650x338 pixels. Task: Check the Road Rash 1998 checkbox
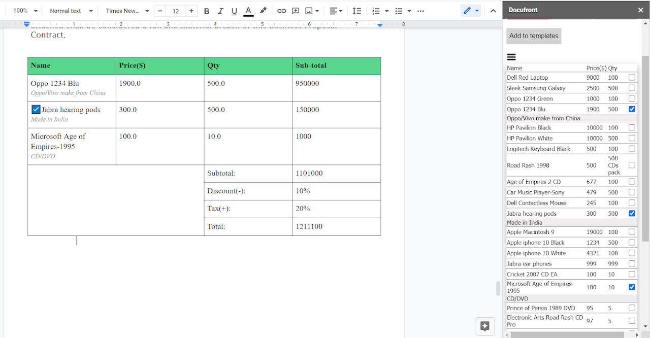632,165
